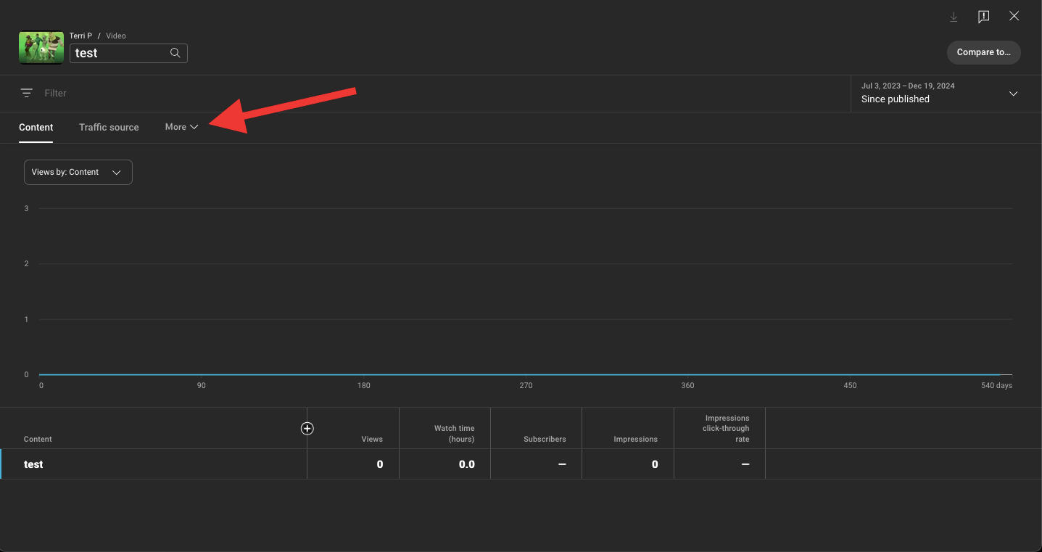Image resolution: width=1042 pixels, height=552 pixels.
Task: Open the send feedback icon
Action: pyautogui.click(x=983, y=16)
